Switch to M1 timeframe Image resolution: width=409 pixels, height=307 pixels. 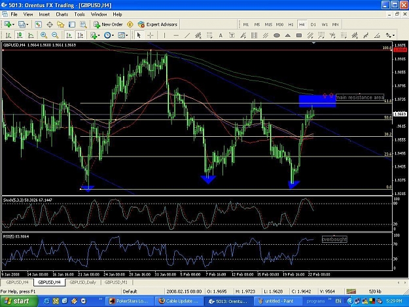tap(245, 24)
